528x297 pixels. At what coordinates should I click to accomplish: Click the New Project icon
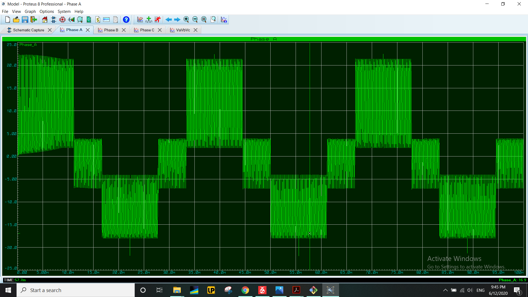7,20
